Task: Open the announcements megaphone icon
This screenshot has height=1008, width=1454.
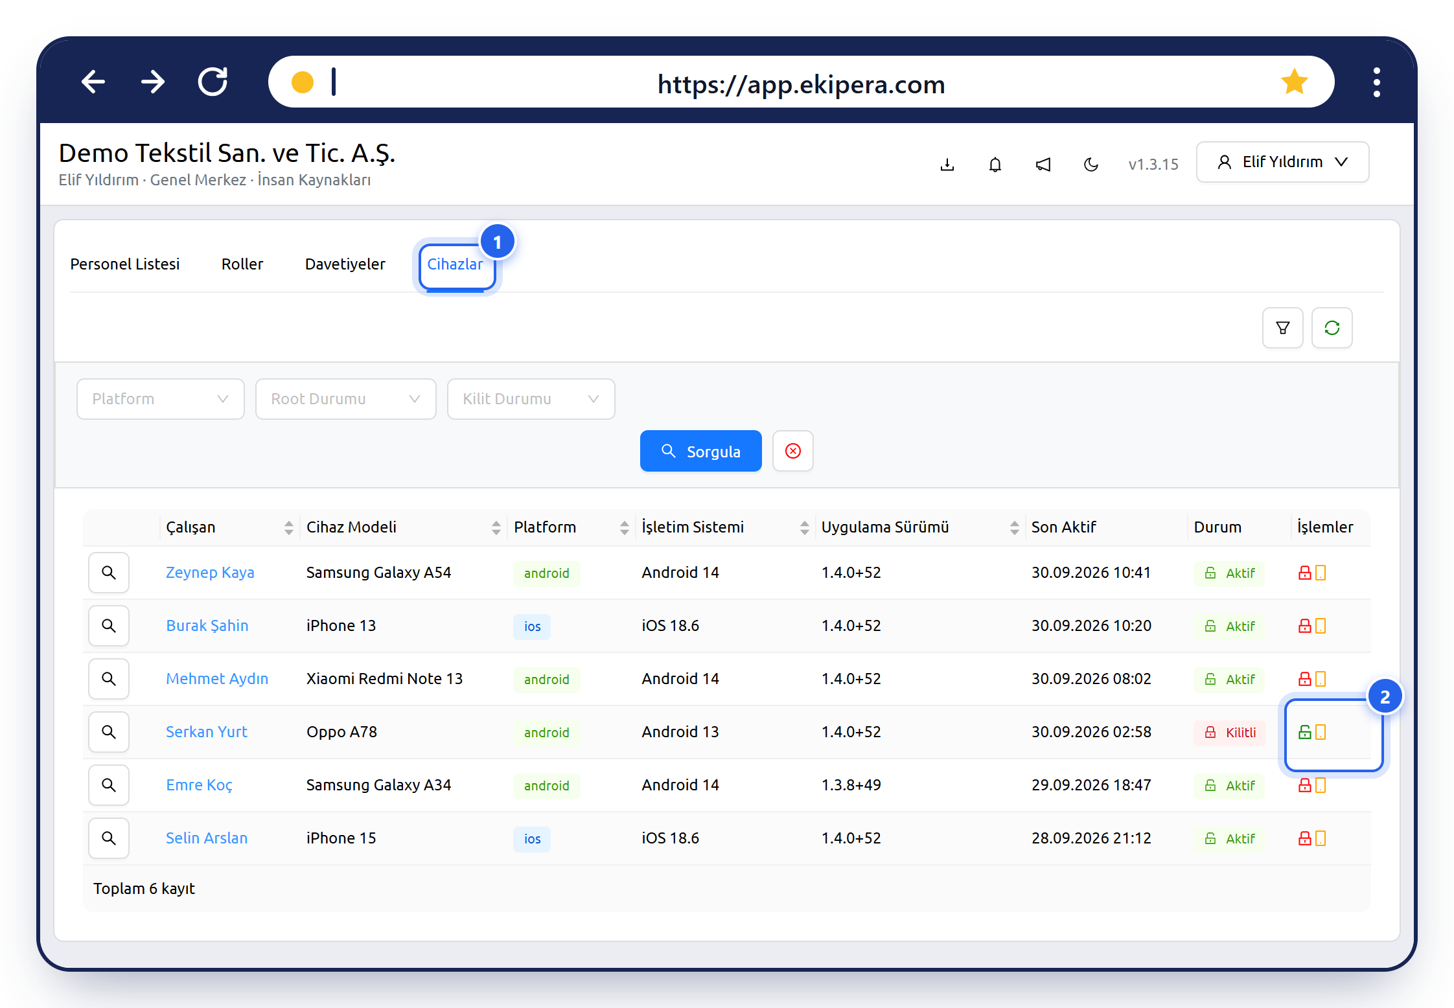Action: (1043, 165)
